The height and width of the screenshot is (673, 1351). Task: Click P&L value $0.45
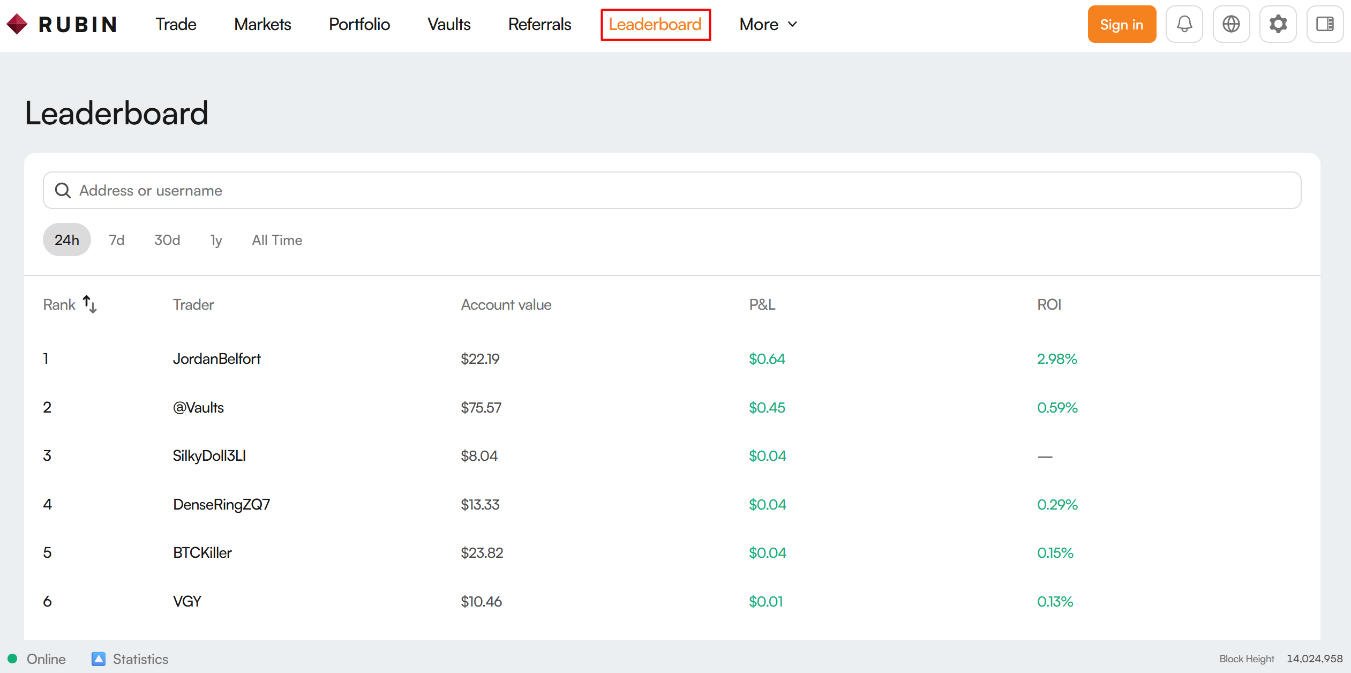click(767, 407)
